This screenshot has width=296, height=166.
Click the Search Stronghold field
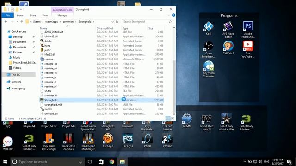pyautogui.click(x=147, y=22)
